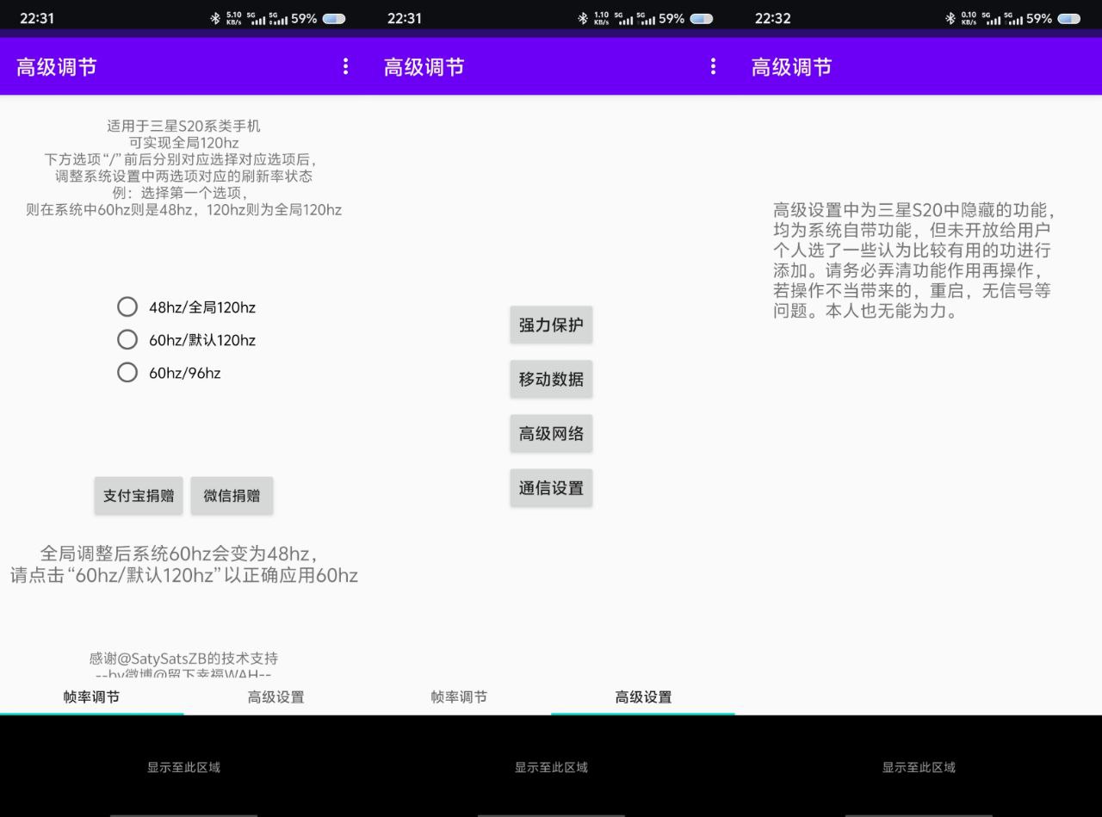
Task: Tap the network speed indicator showing KB/s
Action: (x=232, y=18)
